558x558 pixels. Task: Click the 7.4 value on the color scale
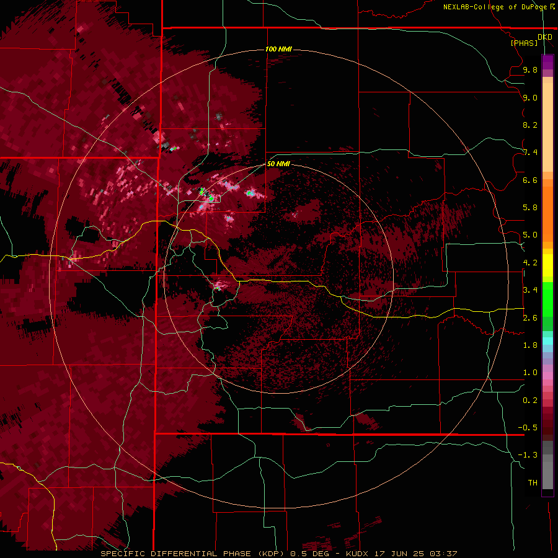point(530,153)
